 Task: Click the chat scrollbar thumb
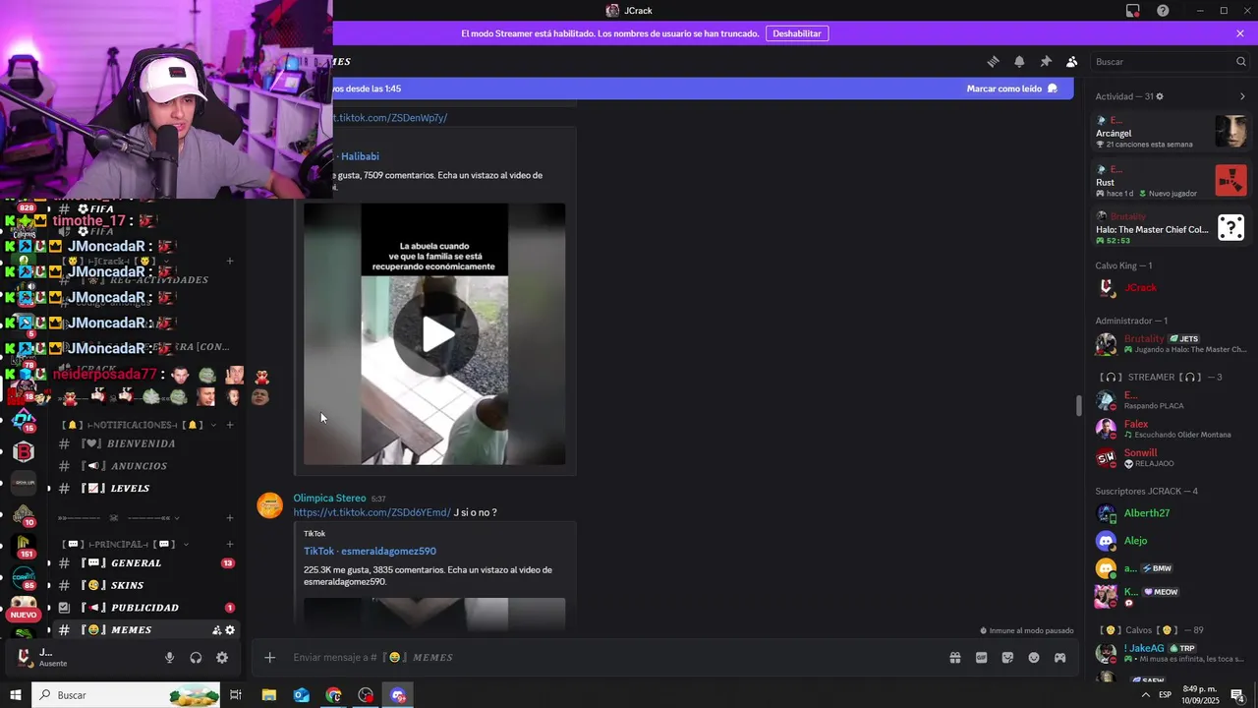[1078, 405]
